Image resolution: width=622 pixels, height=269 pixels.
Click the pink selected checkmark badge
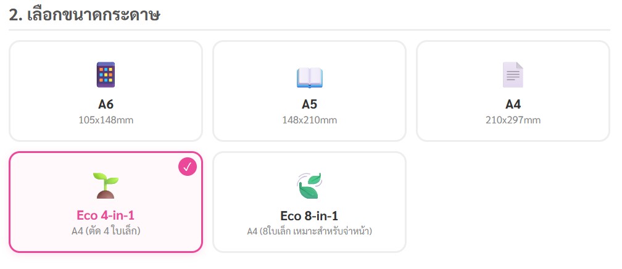(187, 167)
